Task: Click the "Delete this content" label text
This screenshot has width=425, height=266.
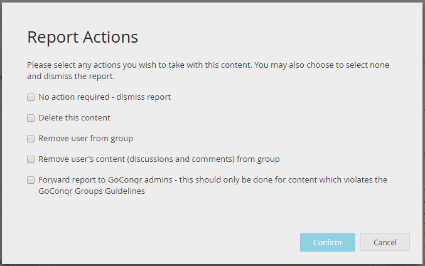Action: tap(74, 118)
